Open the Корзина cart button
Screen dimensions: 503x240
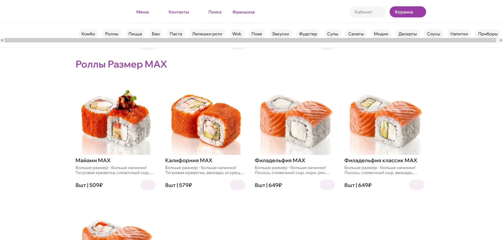408,12
